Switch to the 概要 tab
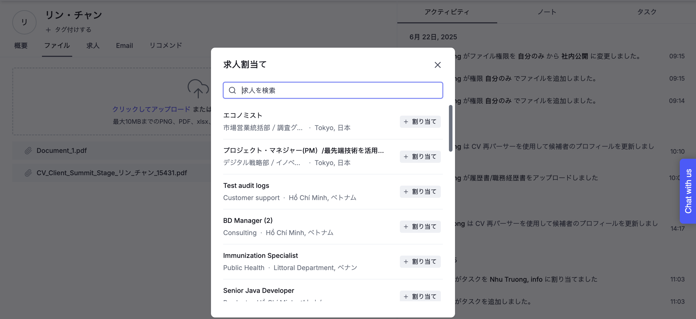This screenshot has height=319, width=696. (21, 46)
